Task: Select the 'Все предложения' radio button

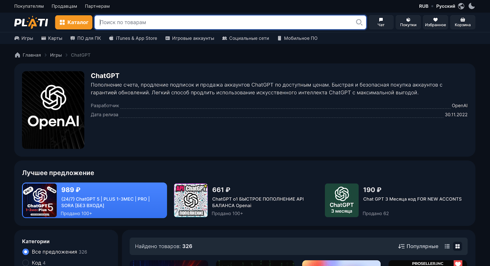Action: point(26,252)
